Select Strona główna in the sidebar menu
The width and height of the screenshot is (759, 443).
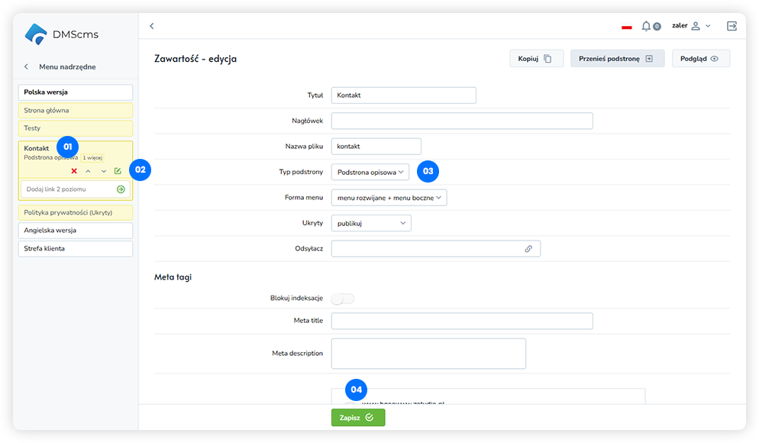coord(76,111)
